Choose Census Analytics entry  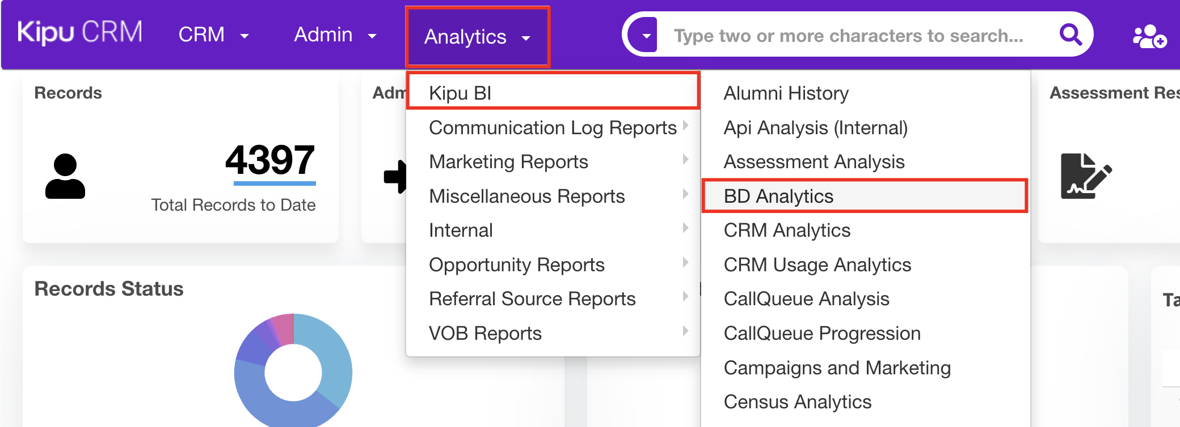[x=797, y=402]
